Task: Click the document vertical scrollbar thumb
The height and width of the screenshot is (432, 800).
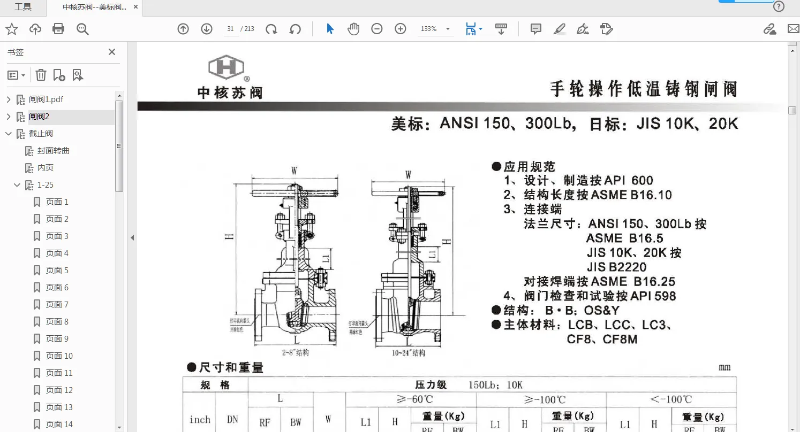Action: 793,110
